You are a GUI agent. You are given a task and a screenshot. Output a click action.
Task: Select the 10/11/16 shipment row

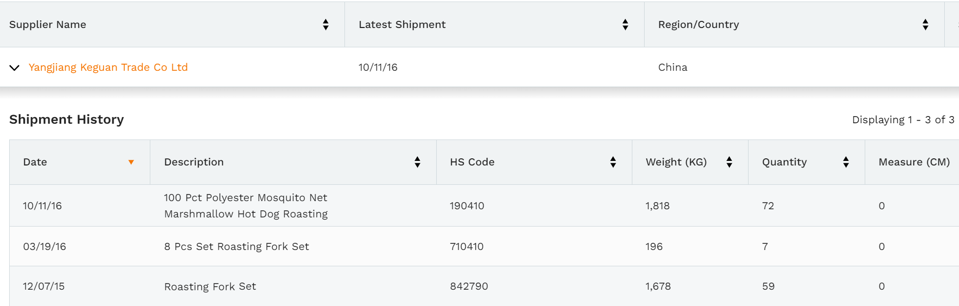484,206
